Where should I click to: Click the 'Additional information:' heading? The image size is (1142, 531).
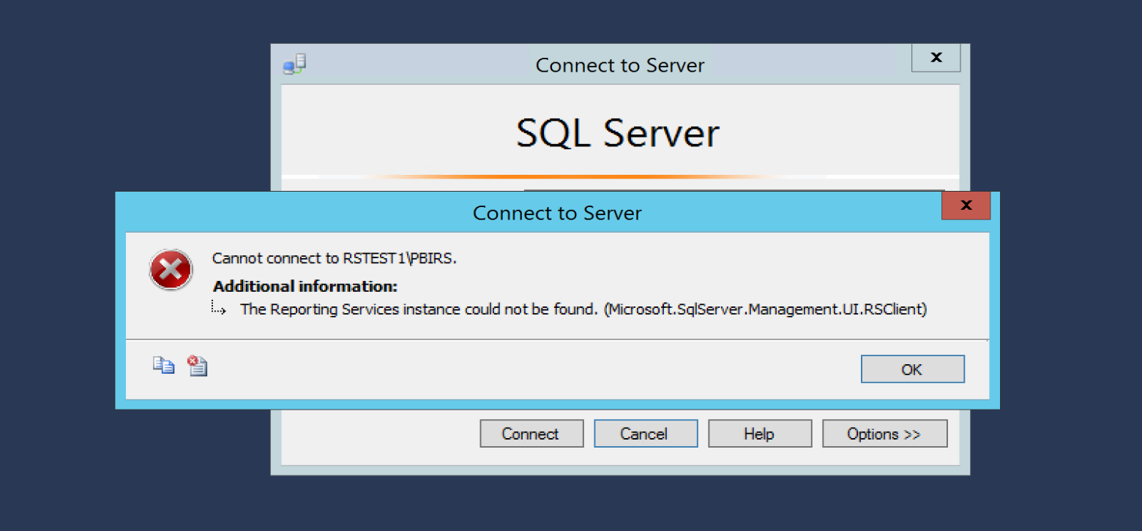(305, 286)
